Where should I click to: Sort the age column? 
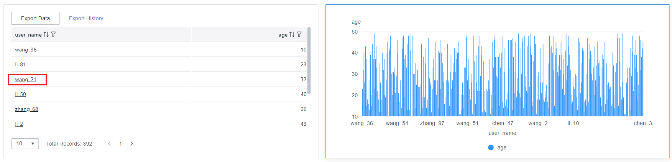tap(292, 34)
